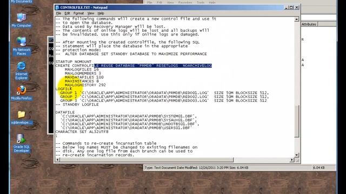This screenshot has width=346, height=194.
Task: Open the sqldeveloper folder icon
Action: (21, 117)
